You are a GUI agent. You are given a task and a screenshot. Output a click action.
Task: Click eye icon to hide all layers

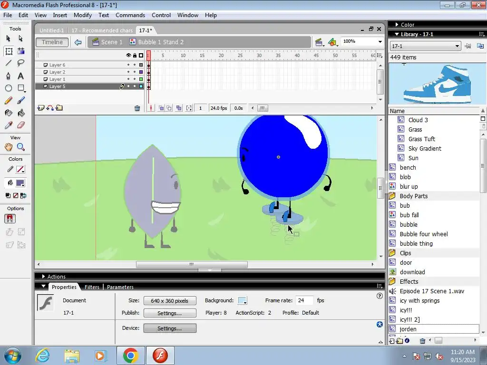pyautogui.click(x=128, y=55)
